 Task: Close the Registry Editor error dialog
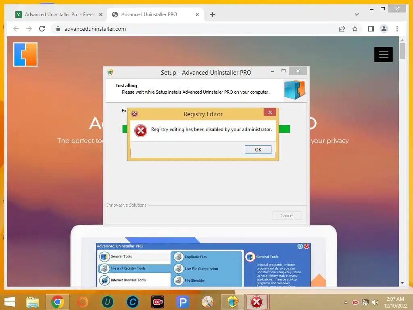click(270, 112)
